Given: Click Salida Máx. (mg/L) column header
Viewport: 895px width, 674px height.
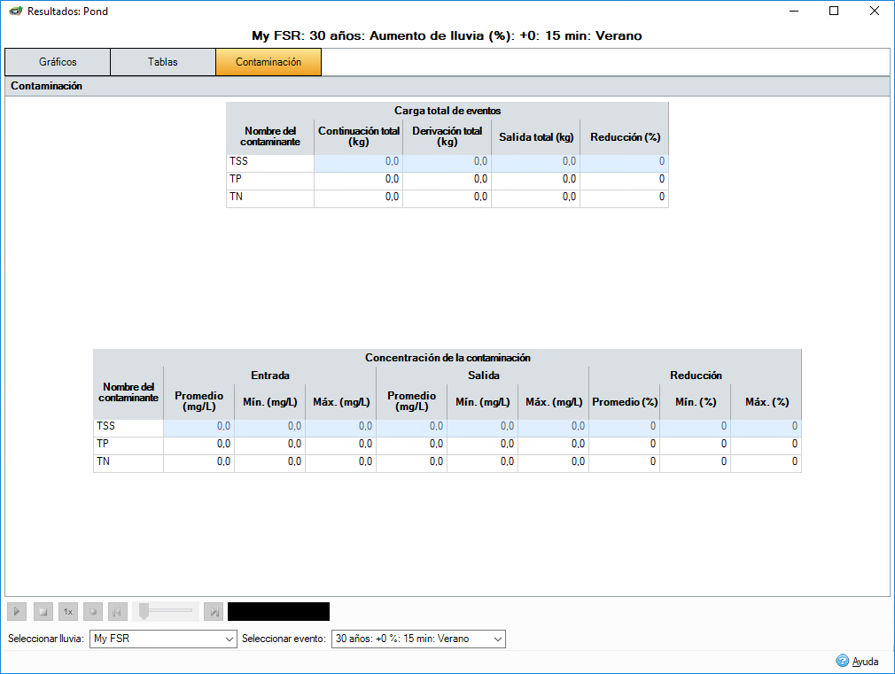Looking at the screenshot, I should [x=554, y=402].
